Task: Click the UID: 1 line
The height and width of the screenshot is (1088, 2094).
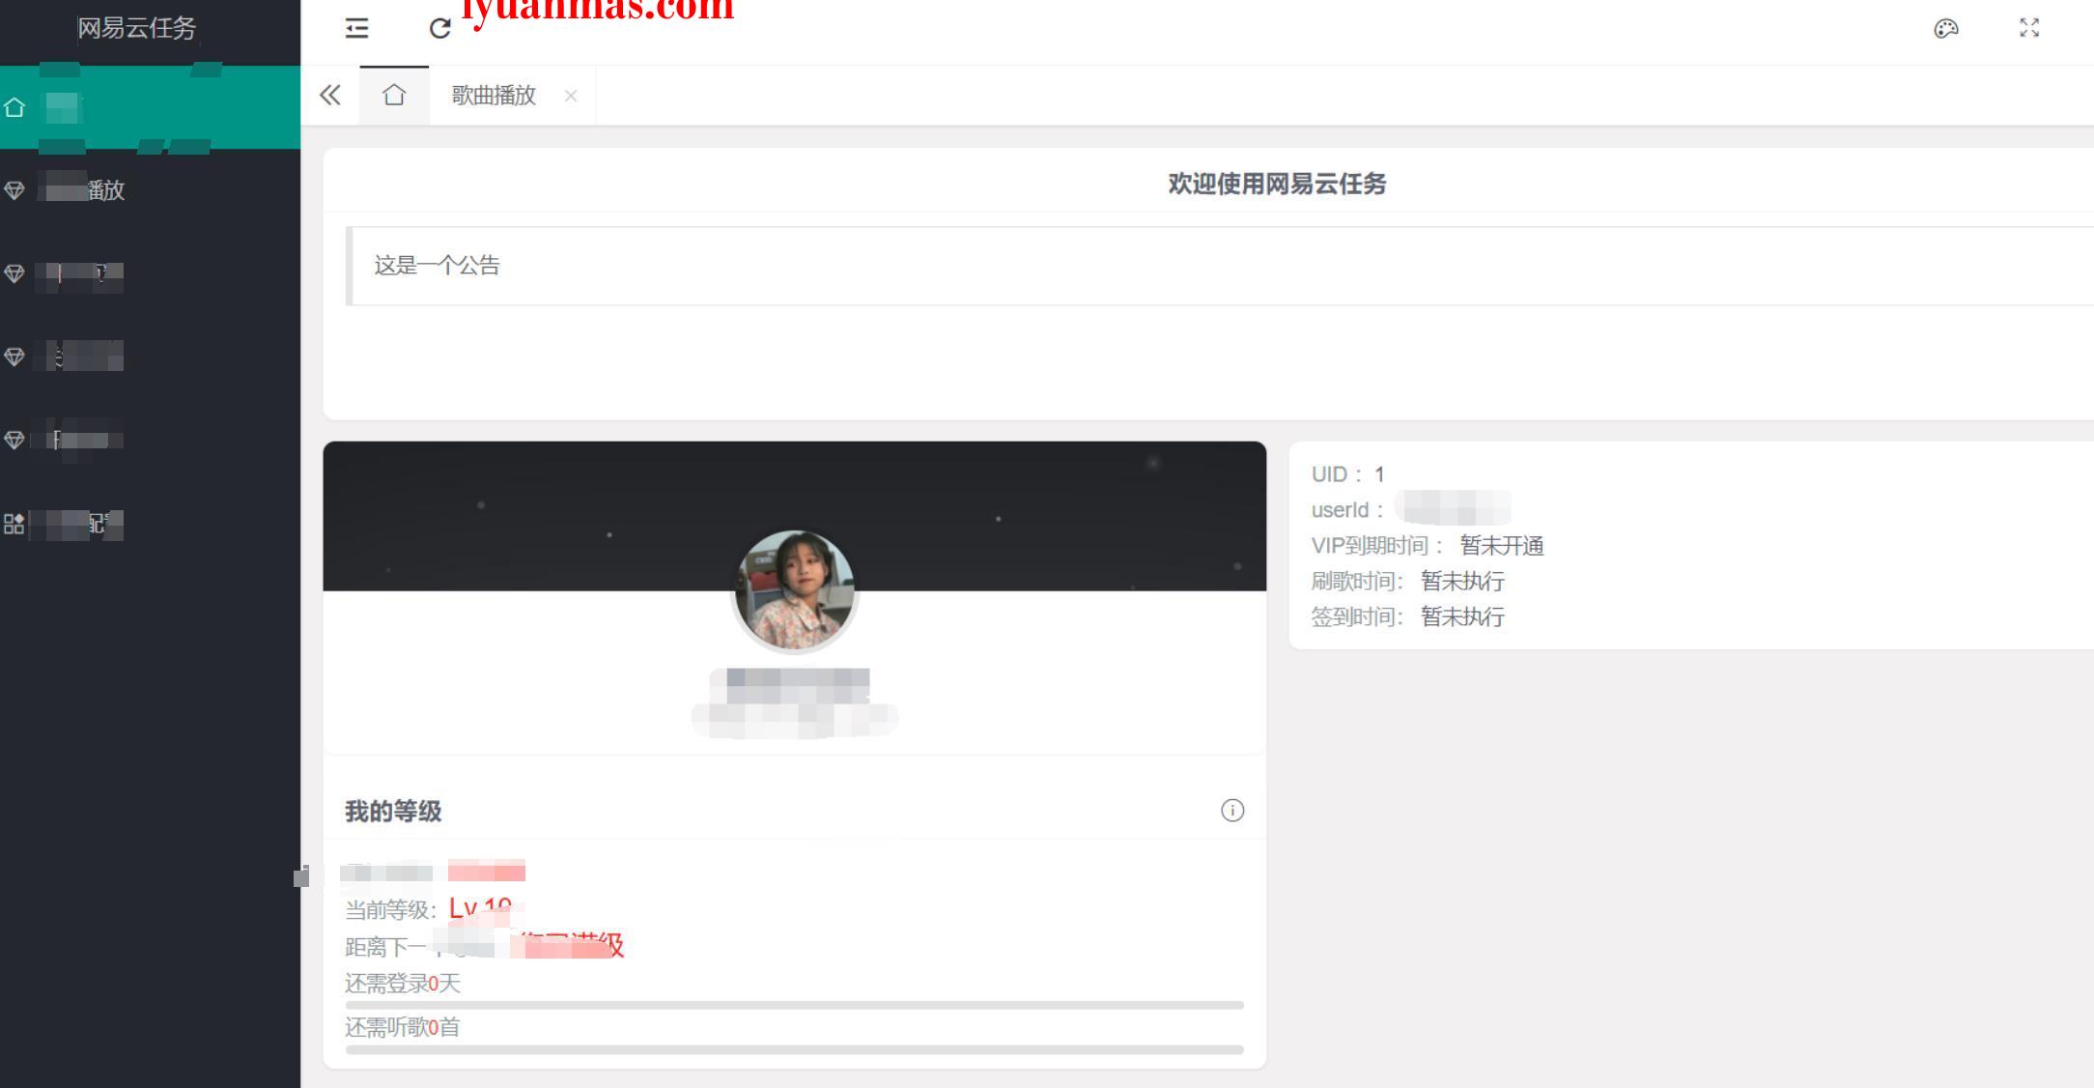Action: [x=1348, y=474]
